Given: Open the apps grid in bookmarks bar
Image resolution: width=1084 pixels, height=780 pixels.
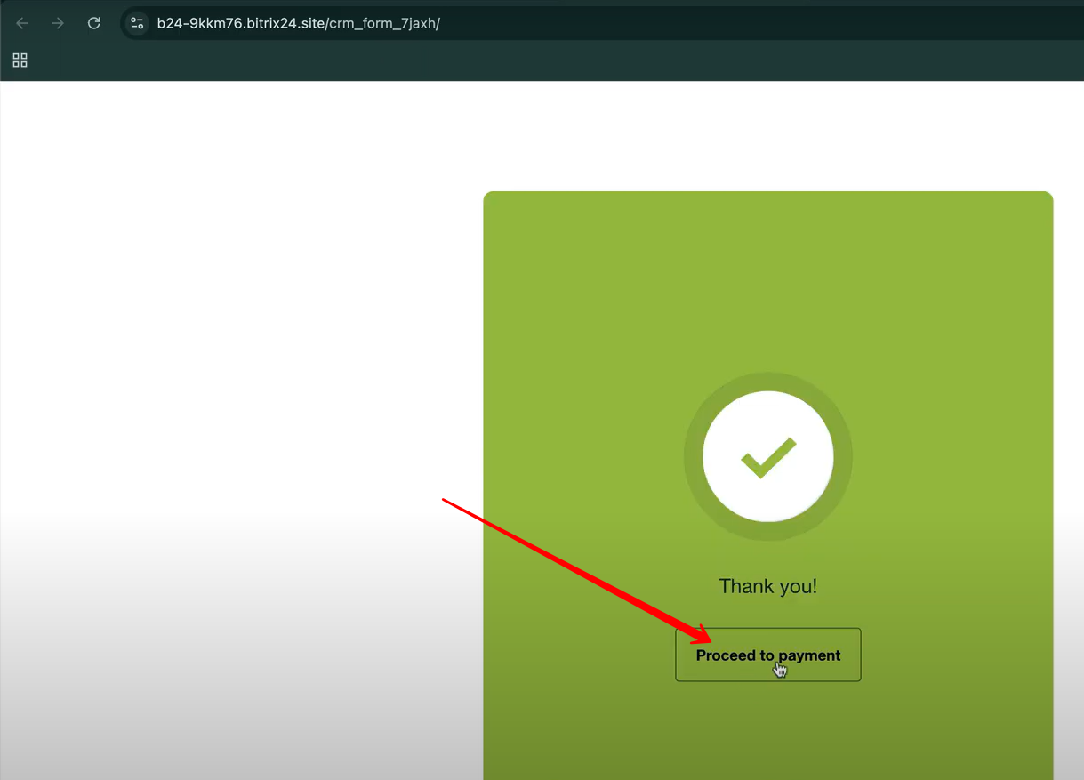Looking at the screenshot, I should pyautogui.click(x=20, y=60).
